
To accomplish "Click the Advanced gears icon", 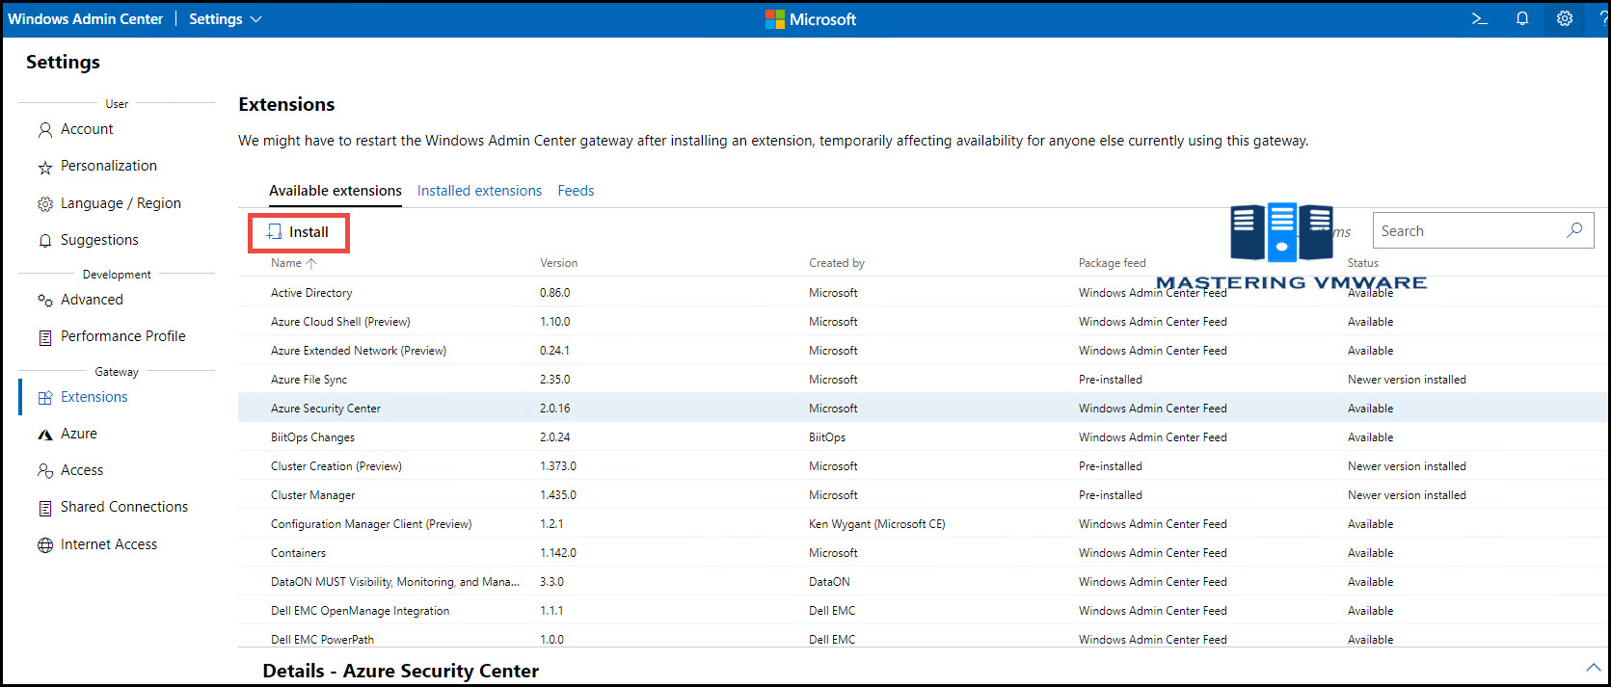I will tap(45, 301).
